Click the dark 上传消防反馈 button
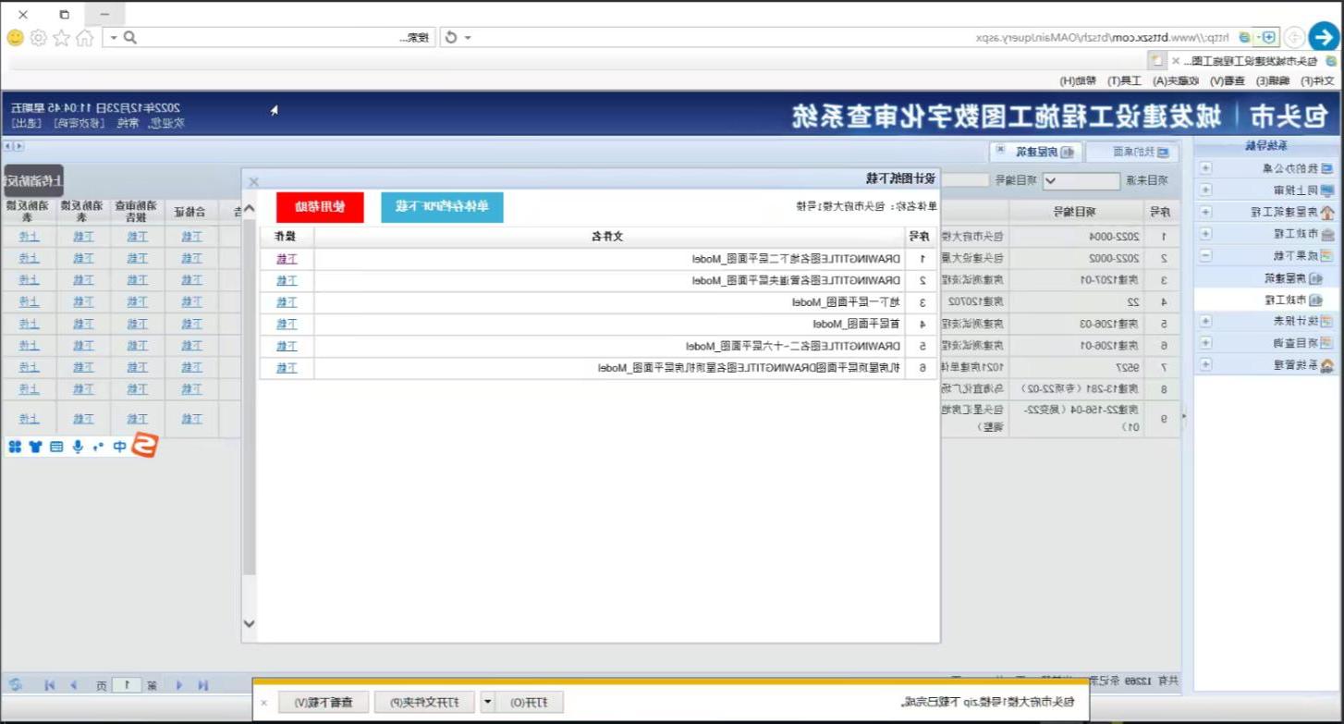1344x724 pixels. 33,179
